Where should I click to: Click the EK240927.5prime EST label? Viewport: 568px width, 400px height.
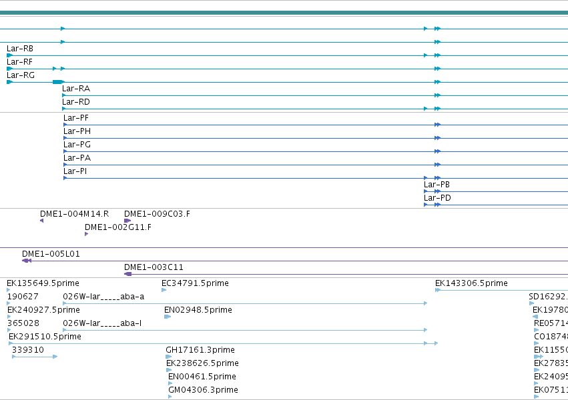point(43,310)
